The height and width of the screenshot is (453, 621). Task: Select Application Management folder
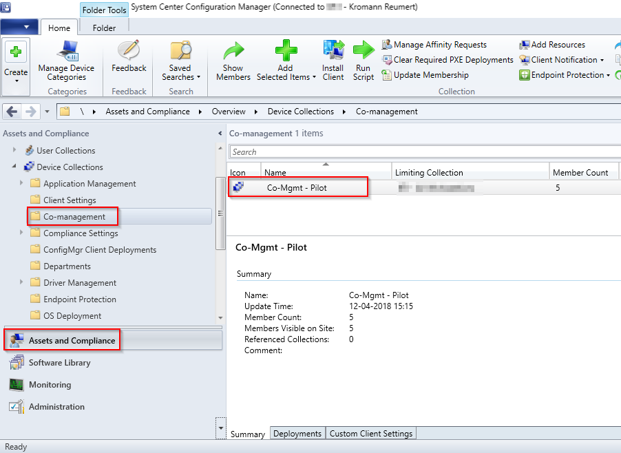(90, 184)
